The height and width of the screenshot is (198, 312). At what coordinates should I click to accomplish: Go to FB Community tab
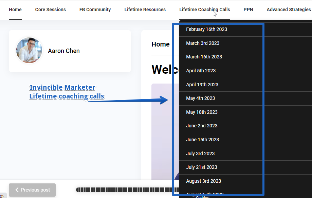click(x=95, y=10)
